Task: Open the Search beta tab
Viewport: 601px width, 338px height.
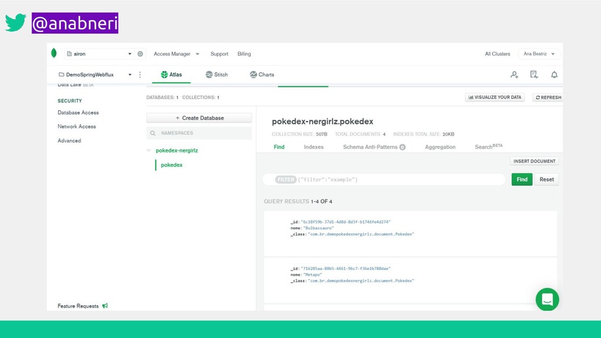Action: [489, 147]
